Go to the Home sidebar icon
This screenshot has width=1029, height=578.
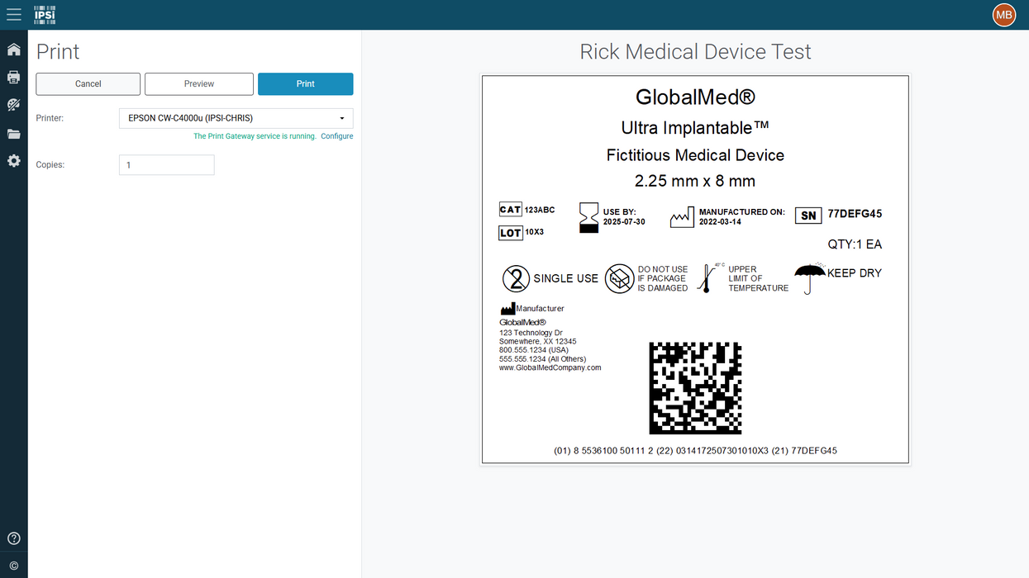14,50
